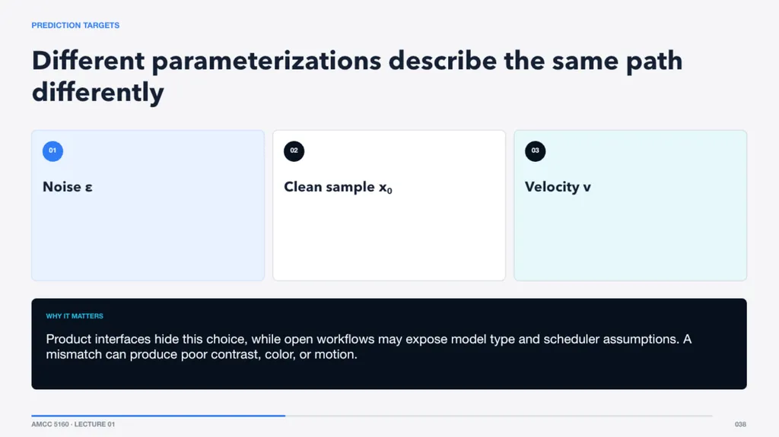Image resolution: width=779 pixels, height=437 pixels.
Task: Click the WHY IT MATTERS label
Action: coord(75,316)
